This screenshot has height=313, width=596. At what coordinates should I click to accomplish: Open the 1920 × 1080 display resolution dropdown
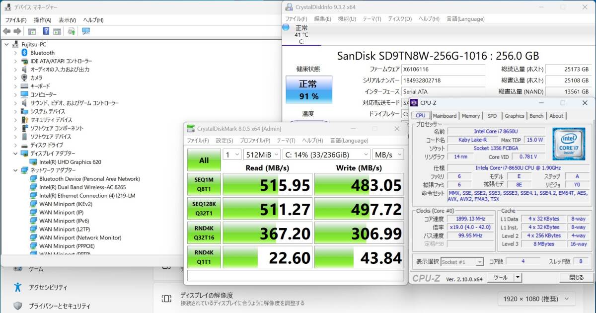coord(536,299)
